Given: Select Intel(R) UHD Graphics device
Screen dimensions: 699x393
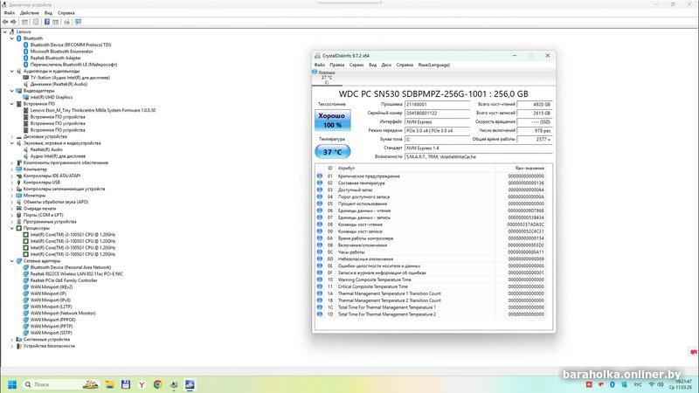Looking at the screenshot, I should click(x=52, y=97).
